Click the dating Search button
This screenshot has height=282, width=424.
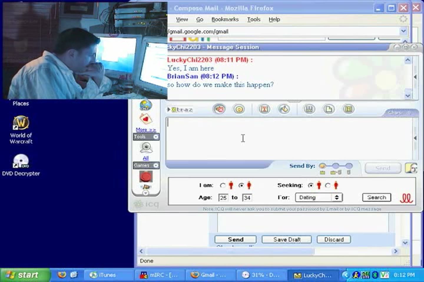pos(377,197)
